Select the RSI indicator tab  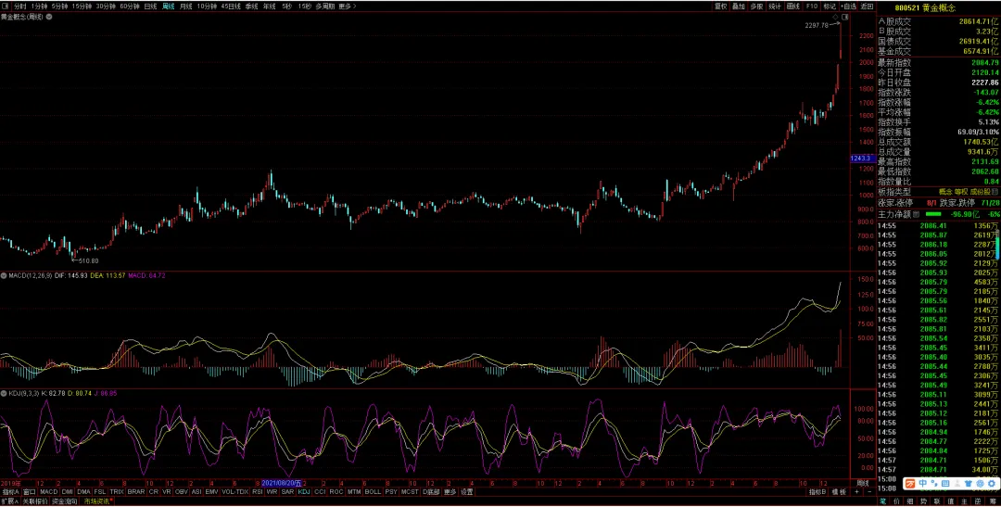pos(258,491)
